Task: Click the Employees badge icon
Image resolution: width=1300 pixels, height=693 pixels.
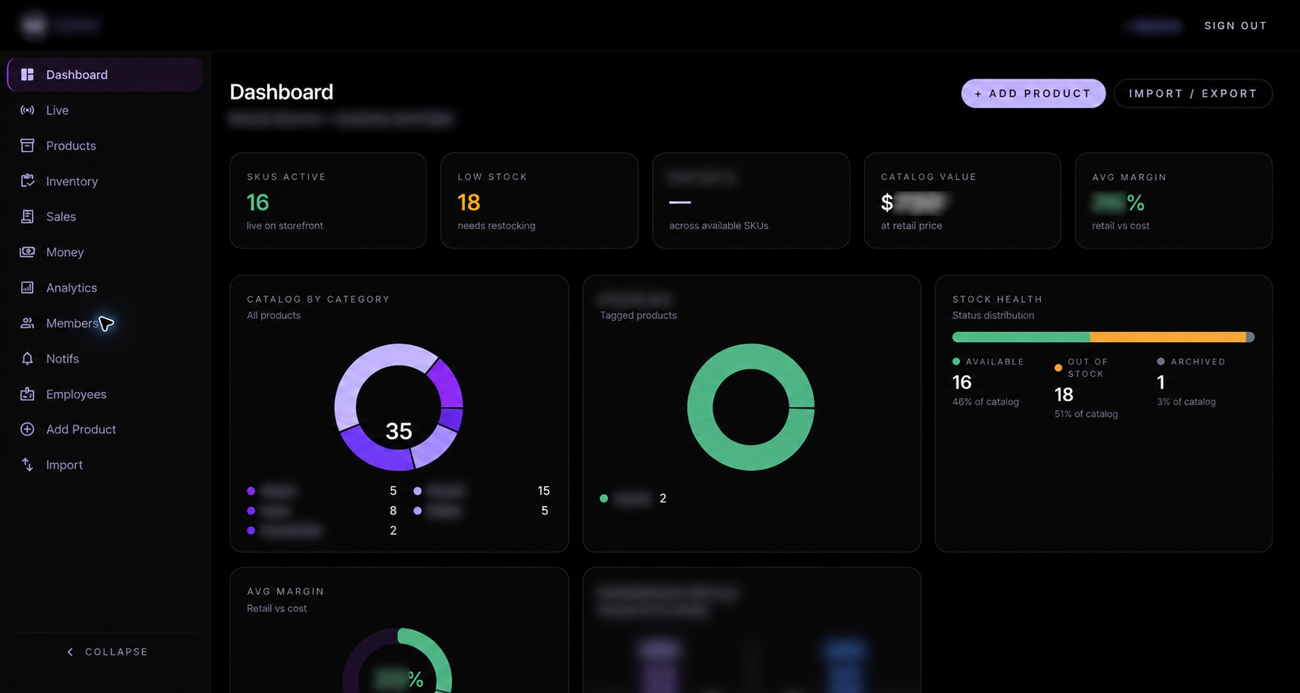Action: 27,394
